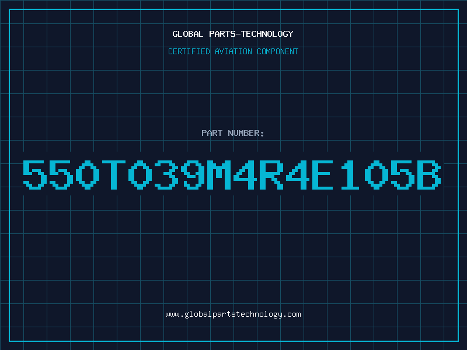Screen dimensions: 467x350
Task: Click the word TECHNOLOGY in the heading
Action: (267, 34)
